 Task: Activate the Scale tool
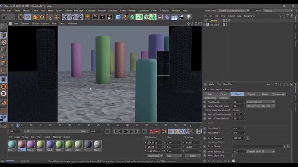[x=35, y=17]
